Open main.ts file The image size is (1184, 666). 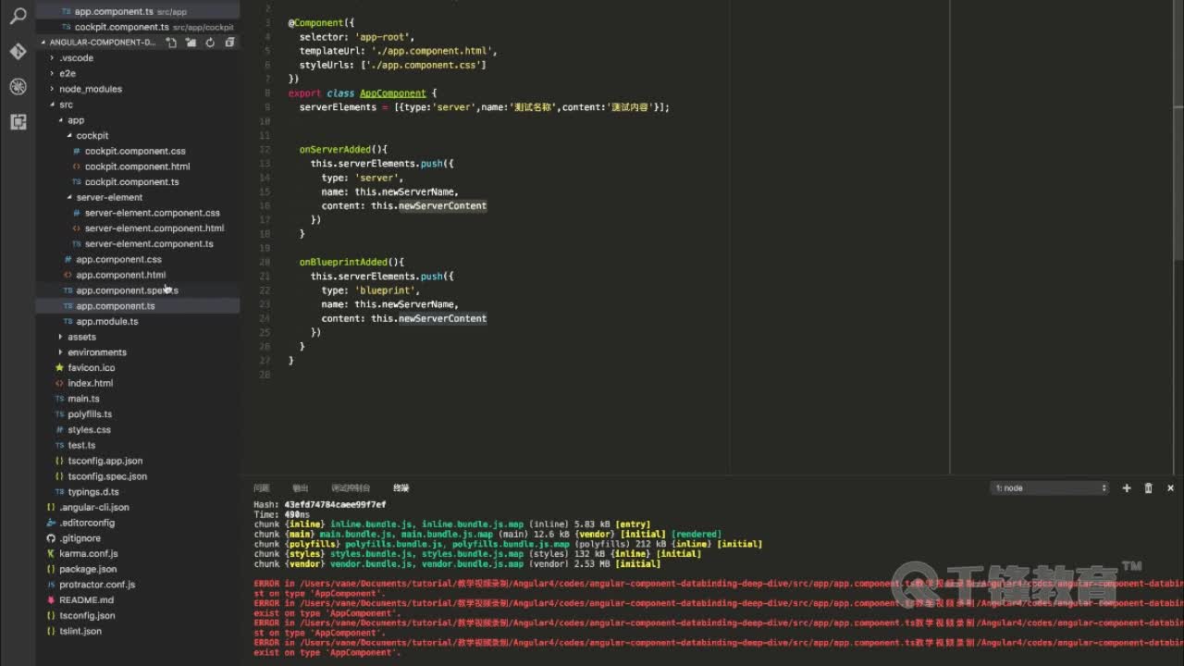(x=83, y=399)
